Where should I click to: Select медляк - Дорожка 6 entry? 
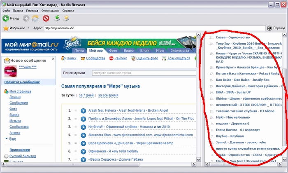(x=232, y=124)
